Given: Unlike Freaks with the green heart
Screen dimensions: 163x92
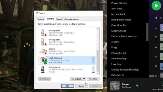Looking at the screenshot, I should point(137,86).
